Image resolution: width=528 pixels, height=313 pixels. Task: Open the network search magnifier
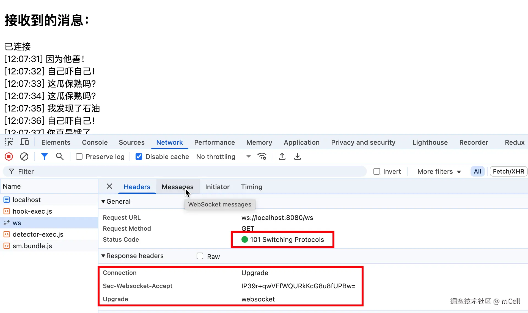pos(60,156)
